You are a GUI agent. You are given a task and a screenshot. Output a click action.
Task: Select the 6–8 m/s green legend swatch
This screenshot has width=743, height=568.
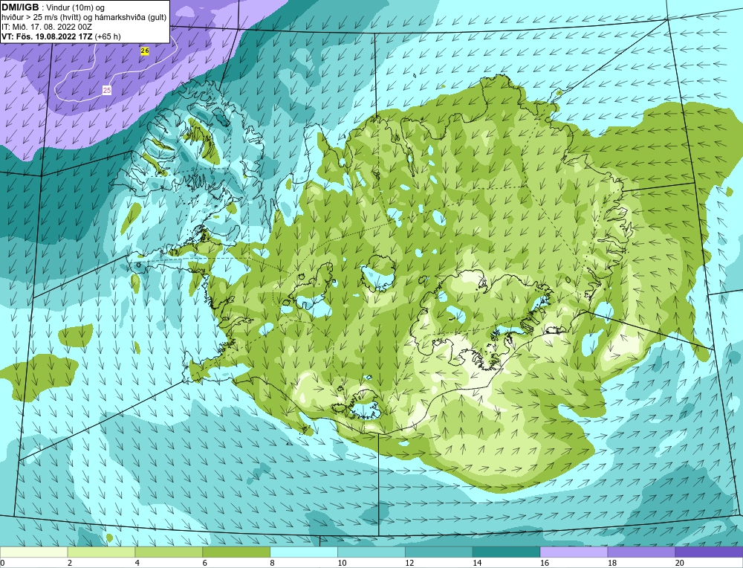click(236, 552)
